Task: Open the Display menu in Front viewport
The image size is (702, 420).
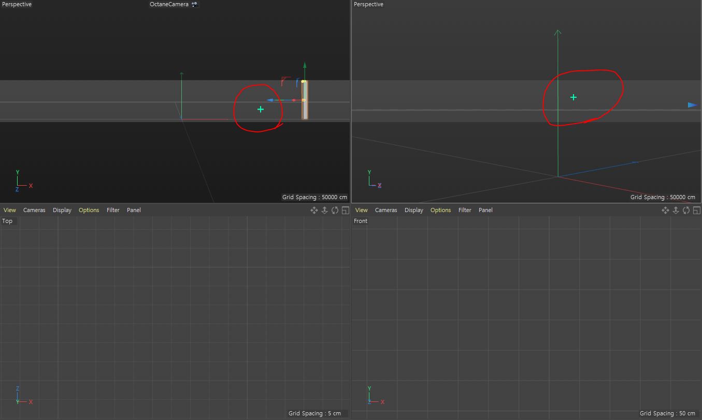Action: tap(414, 210)
